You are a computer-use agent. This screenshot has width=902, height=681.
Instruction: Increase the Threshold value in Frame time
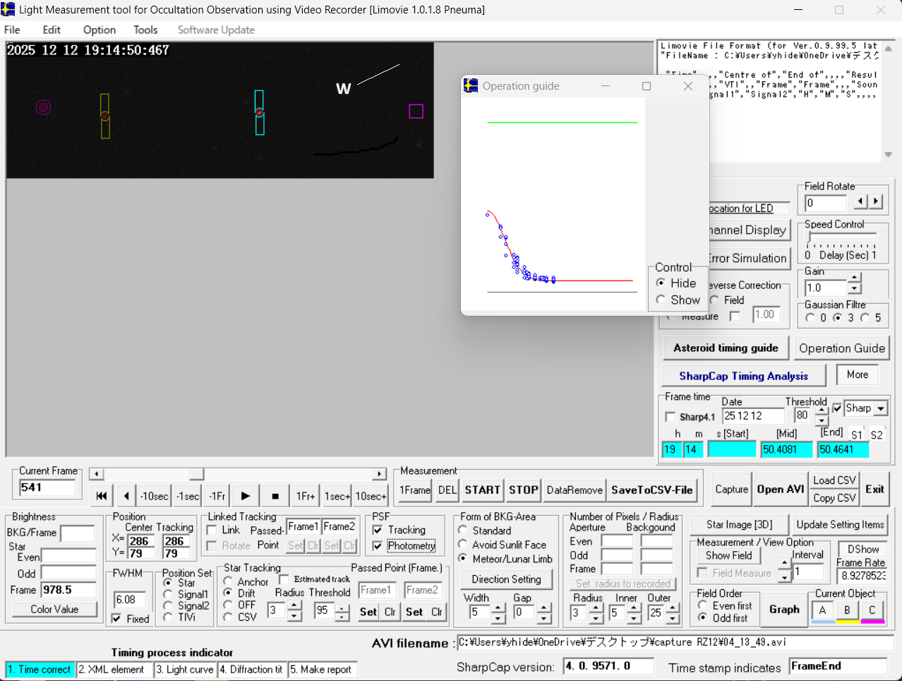pos(822,411)
